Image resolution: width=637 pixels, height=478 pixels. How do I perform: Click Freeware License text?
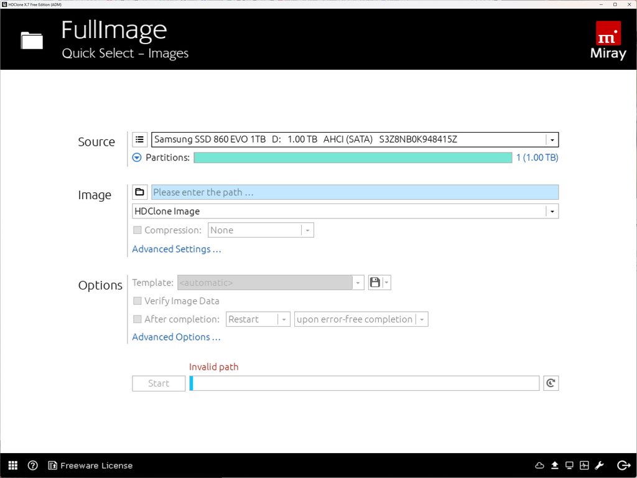[x=96, y=466]
